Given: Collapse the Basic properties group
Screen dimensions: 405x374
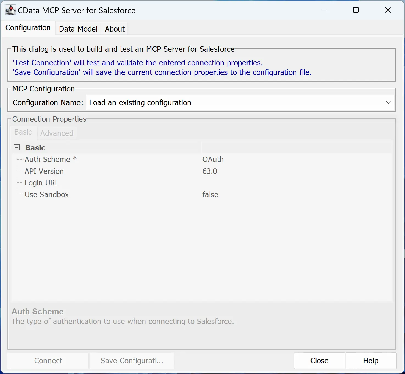Looking at the screenshot, I should point(16,147).
